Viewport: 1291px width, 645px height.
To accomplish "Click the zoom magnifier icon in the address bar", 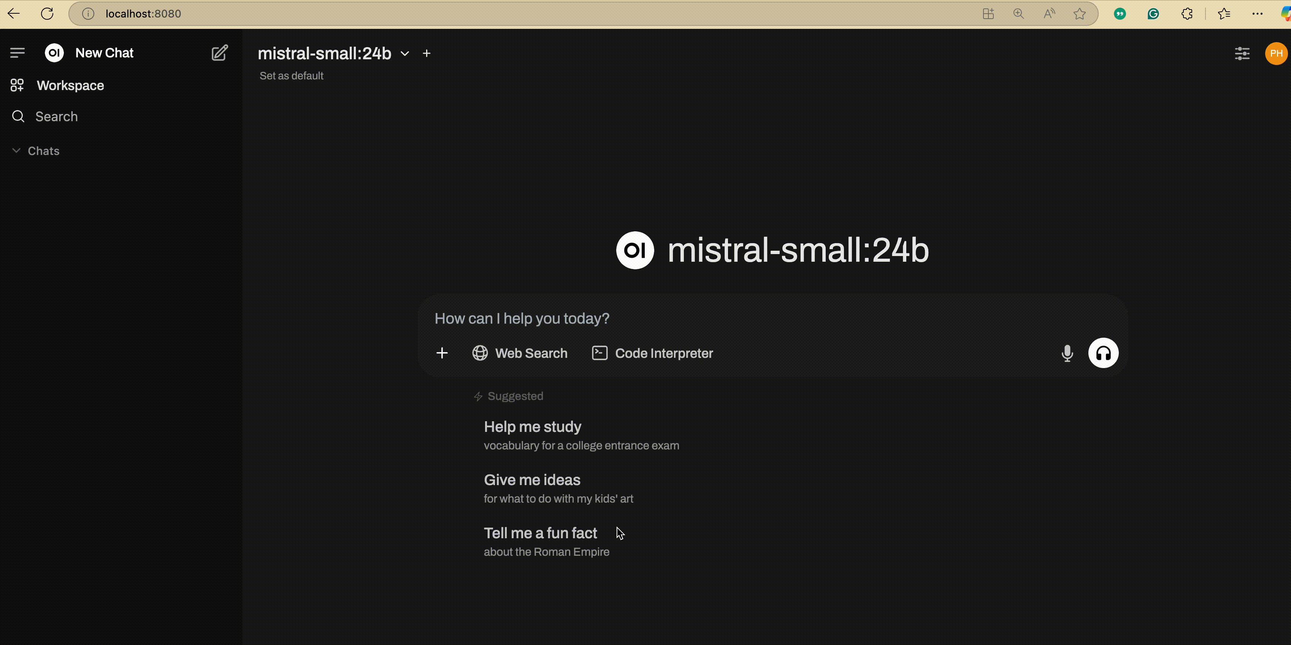I will [1018, 14].
